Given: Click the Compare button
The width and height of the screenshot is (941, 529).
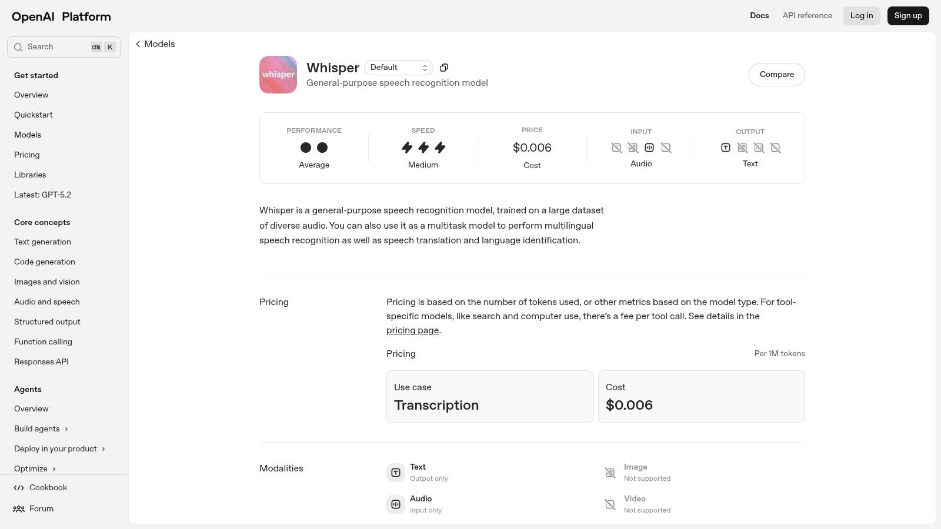Looking at the screenshot, I should tap(776, 74).
